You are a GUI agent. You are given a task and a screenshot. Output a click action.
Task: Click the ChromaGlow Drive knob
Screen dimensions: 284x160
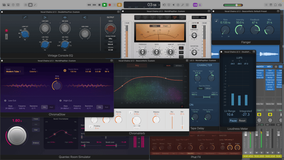click(56, 85)
